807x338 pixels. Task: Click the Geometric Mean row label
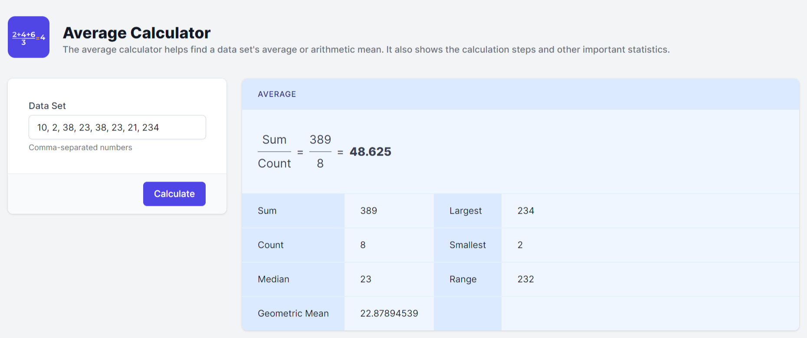[x=293, y=314]
